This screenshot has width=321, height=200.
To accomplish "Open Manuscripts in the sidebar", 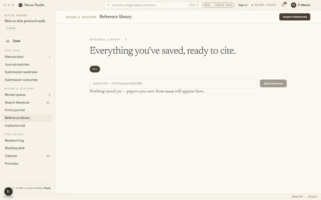I will click(x=28, y=57).
